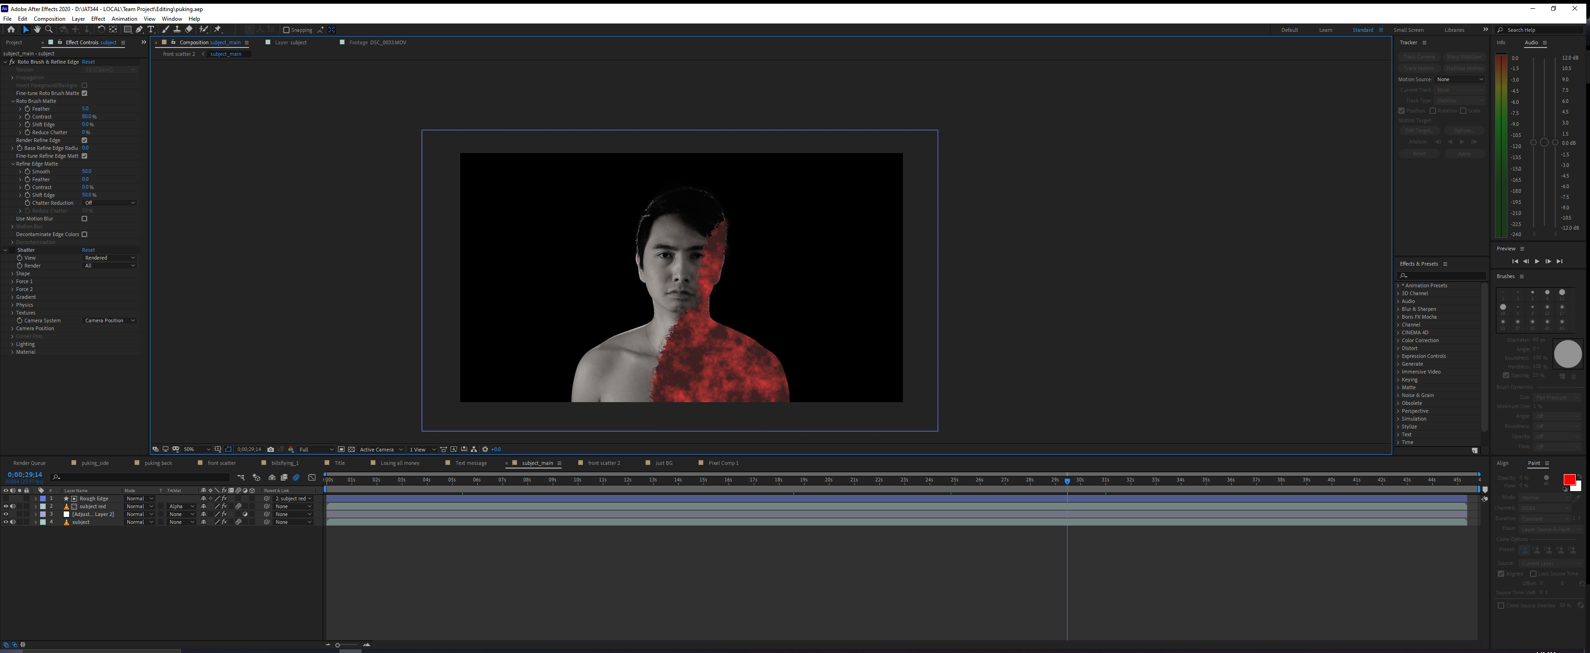Open the Chatter Reduction dropdown
1590x653 pixels.
109,203
